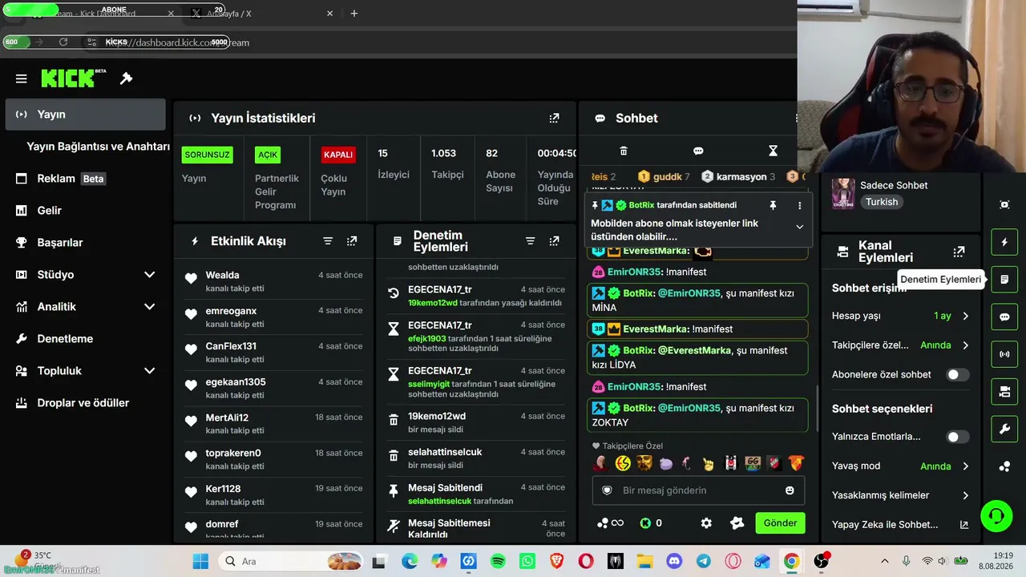Toggle Yalnızca Emotlarla switch

pyautogui.click(x=957, y=437)
